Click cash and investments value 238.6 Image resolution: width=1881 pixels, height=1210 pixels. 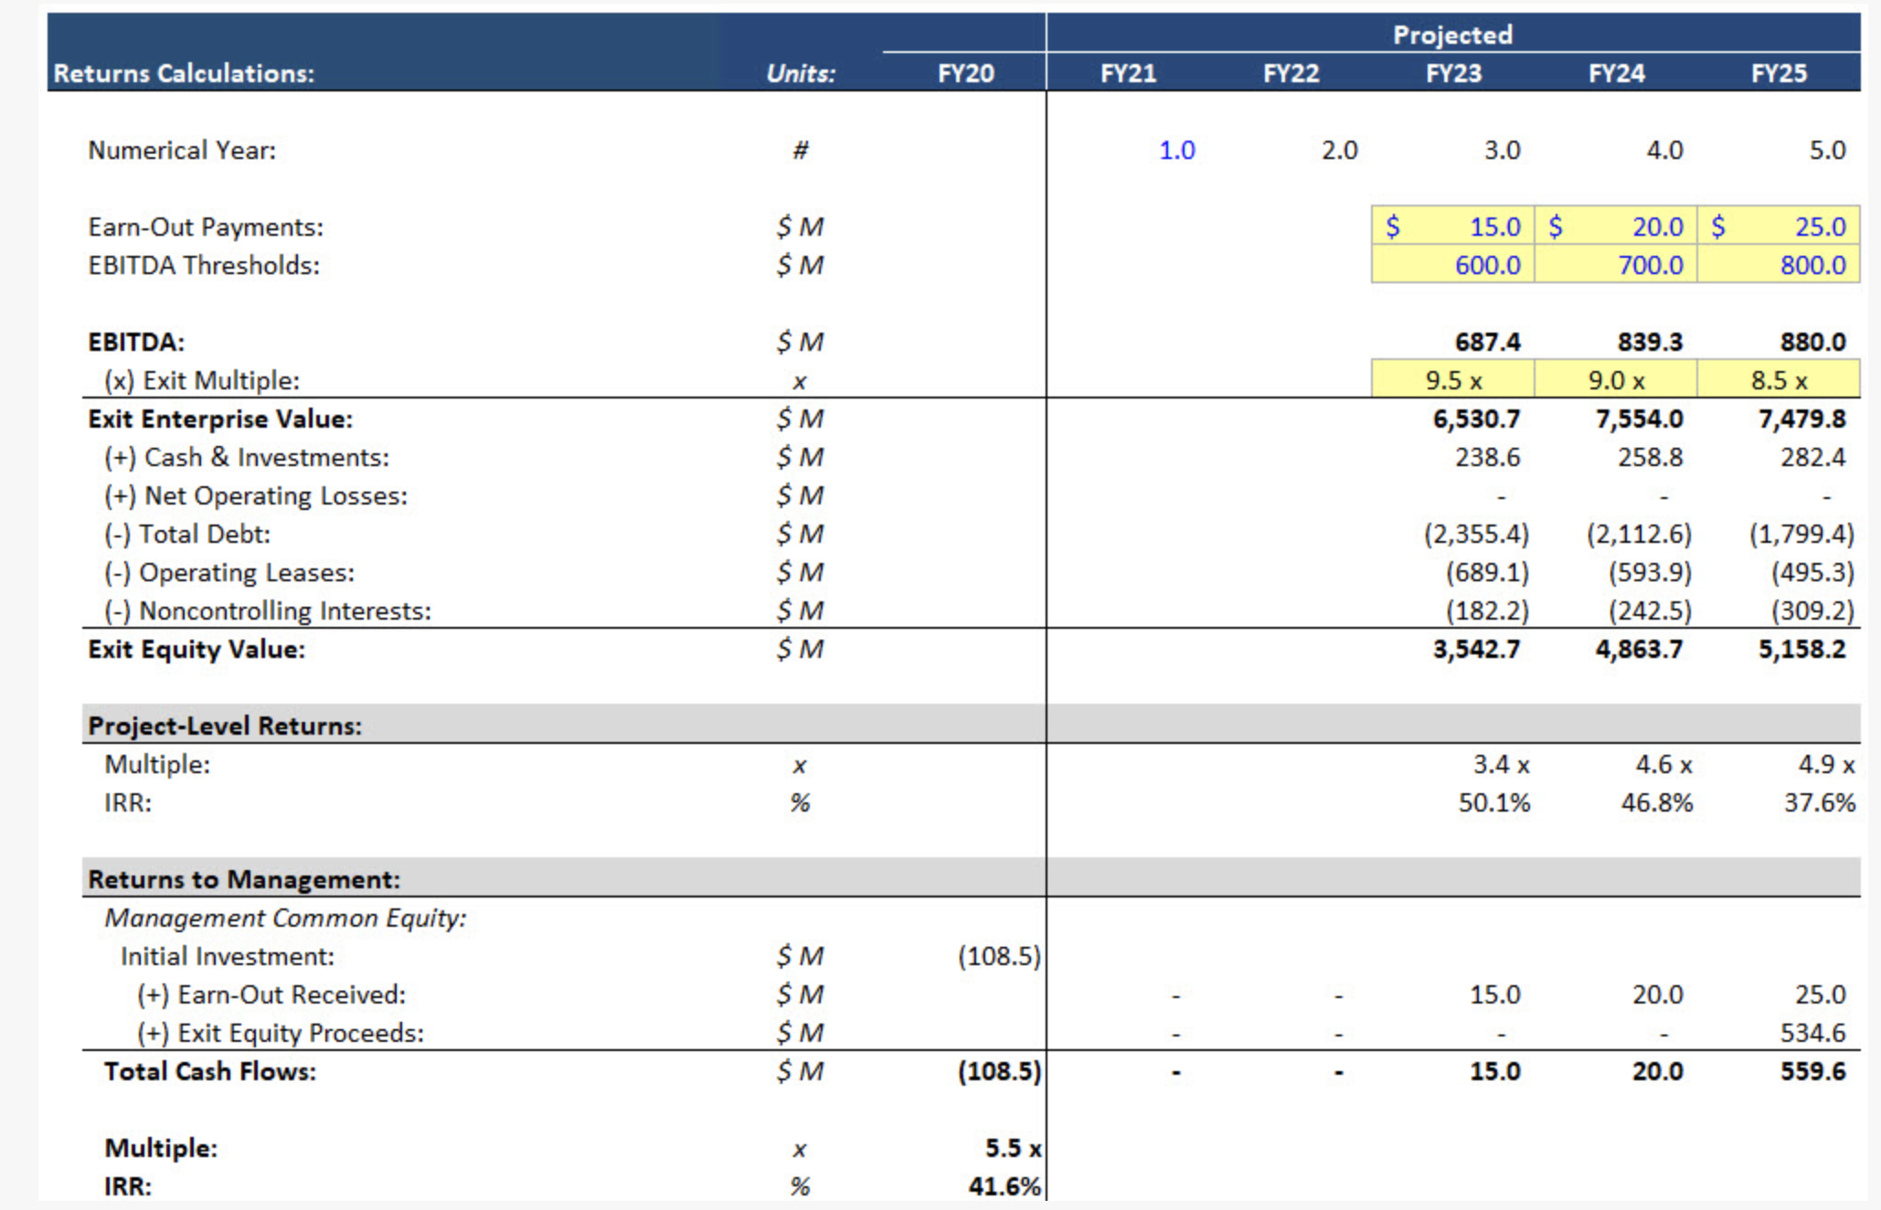(1487, 457)
